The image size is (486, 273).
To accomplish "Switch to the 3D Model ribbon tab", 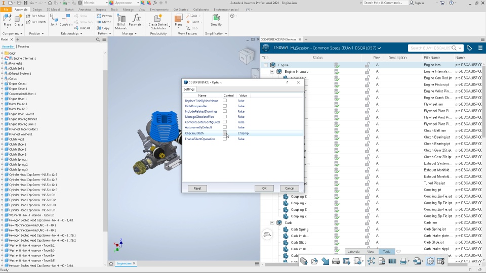I will pos(53,10).
